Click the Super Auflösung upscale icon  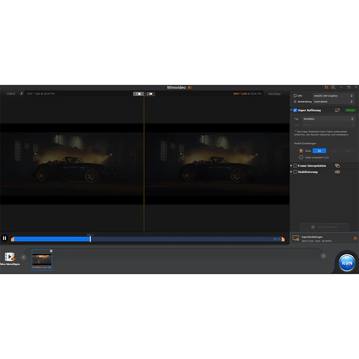click(337, 110)
